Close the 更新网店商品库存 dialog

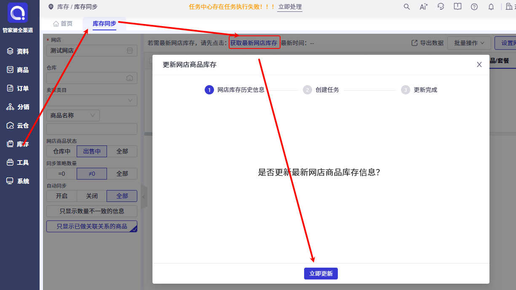pyautogui.click(x=479, y=64)
